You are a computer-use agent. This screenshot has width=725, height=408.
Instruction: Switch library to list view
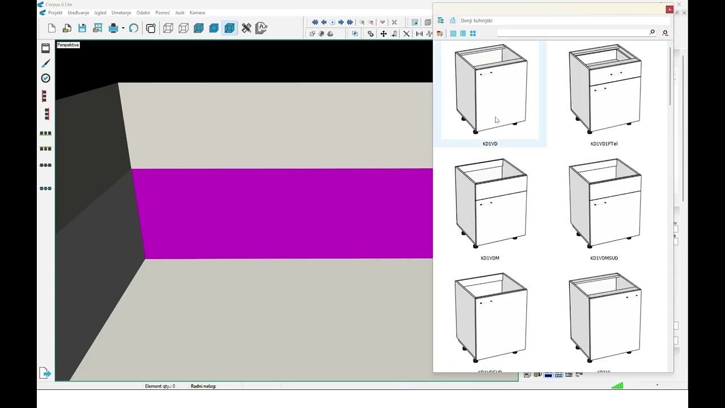[x=463, y=33]
